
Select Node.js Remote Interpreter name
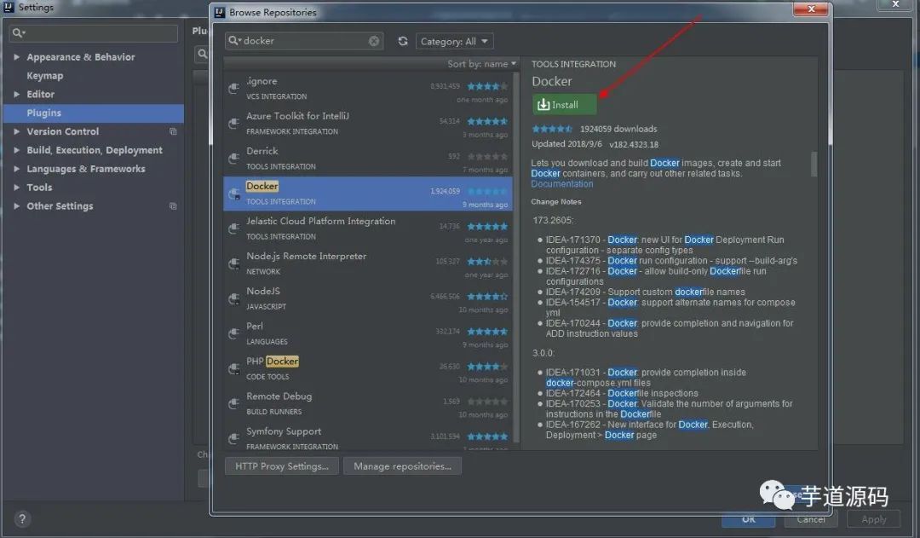(x=307, y=257)
